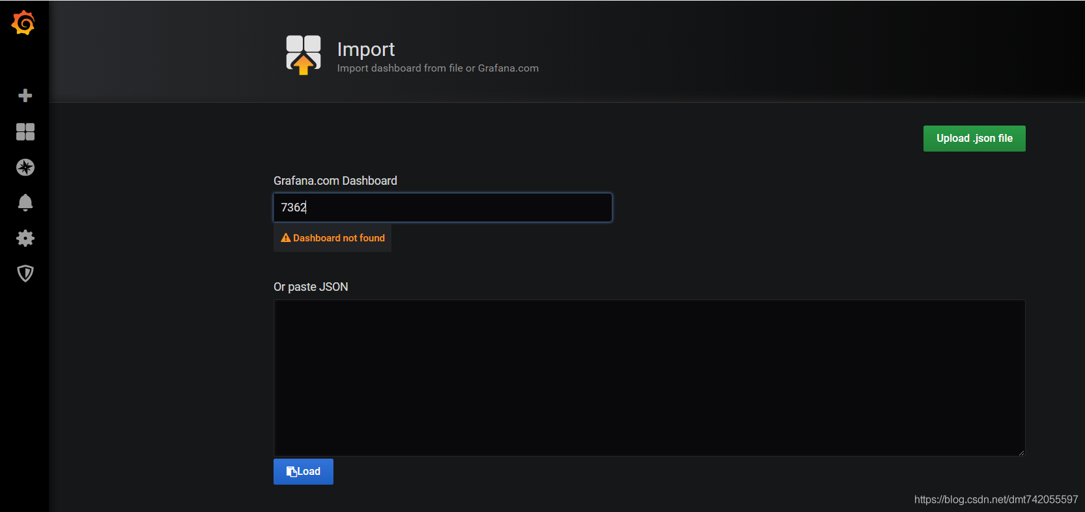Click the 'Grafana.com Dashboard' label
Image resolution: width=1085 pixels, height=512 pixels.
335,181
